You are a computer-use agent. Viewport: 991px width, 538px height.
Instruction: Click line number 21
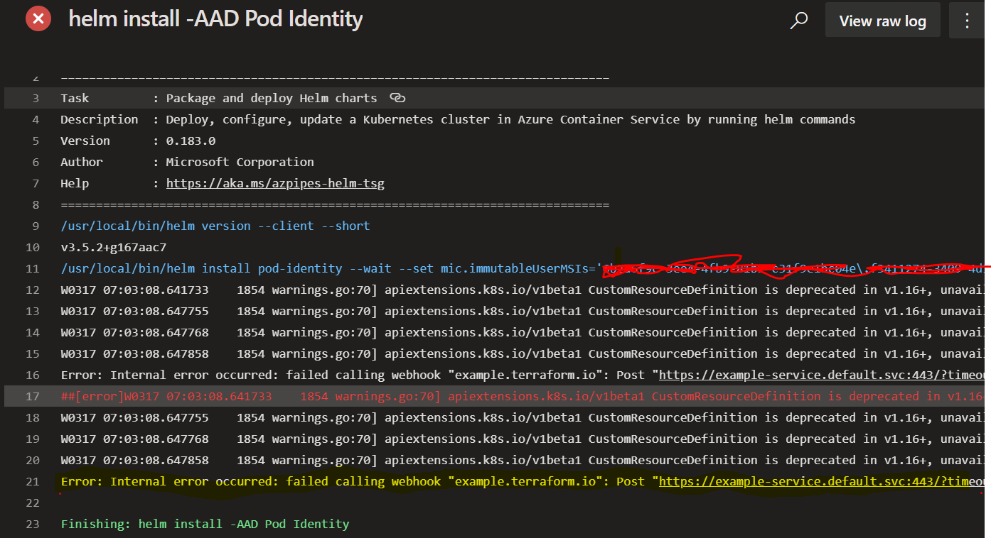(32, 481)
